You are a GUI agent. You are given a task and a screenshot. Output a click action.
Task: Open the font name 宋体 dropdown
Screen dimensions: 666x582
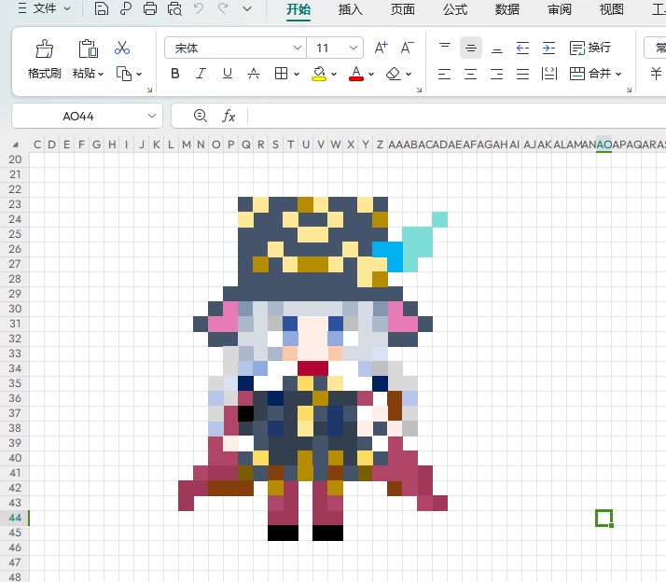click(298, 48)
